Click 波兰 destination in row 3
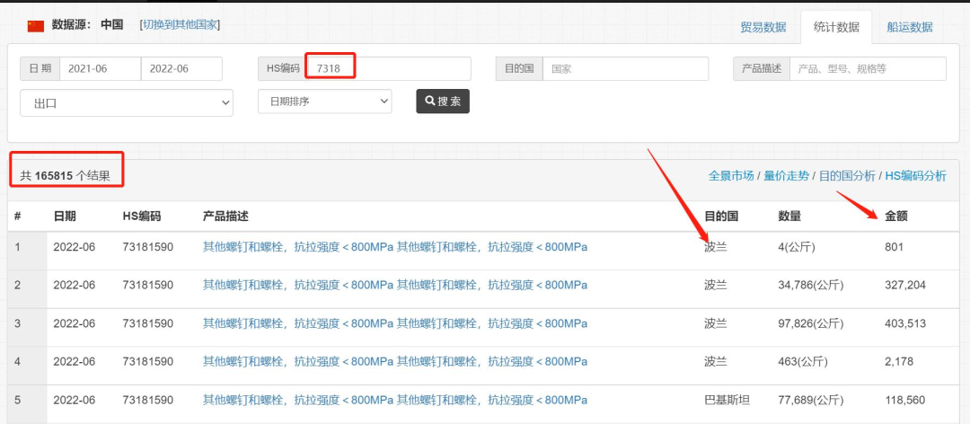The width and height of the screenshot is (970, 424). pos(716,323)
